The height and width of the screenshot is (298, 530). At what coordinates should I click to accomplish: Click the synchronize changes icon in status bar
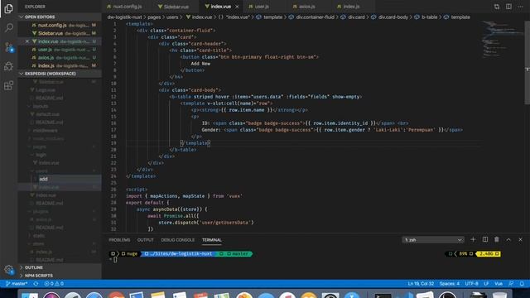[36, 283]
